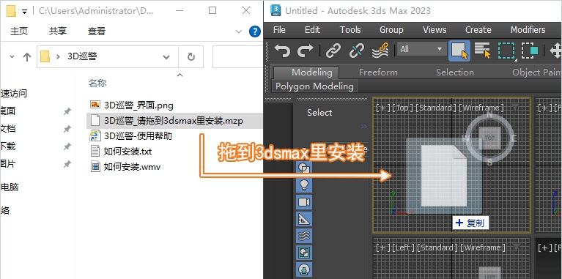Toggle display of XRefs in scene explorer
562x279 pixels.
[x=304, y=269]
